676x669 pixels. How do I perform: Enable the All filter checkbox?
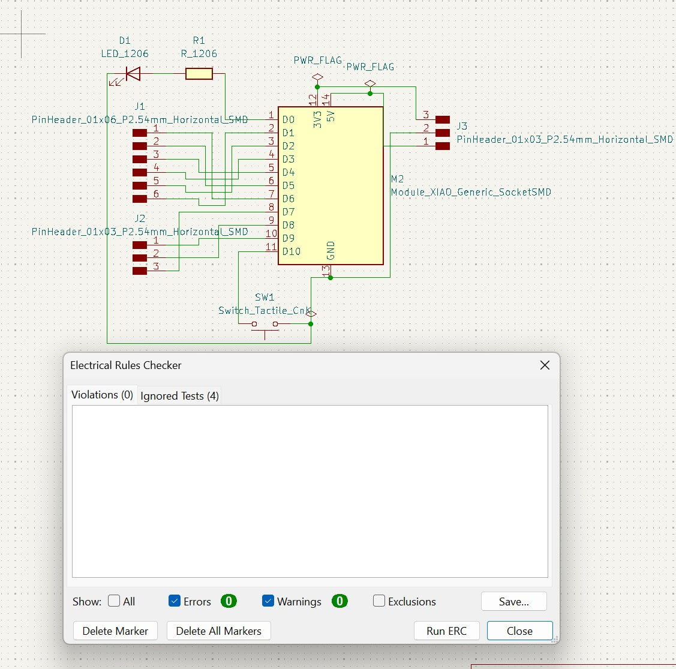pyautogui.click(x=113, y=601)
